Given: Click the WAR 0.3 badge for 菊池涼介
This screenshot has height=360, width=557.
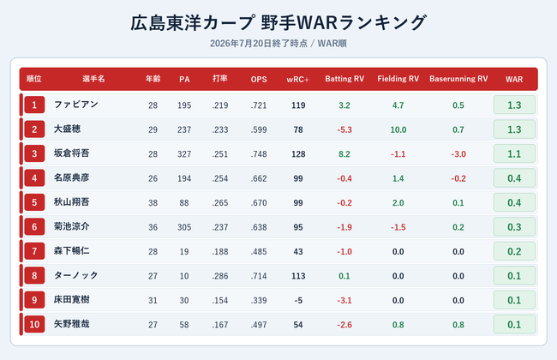Looking at the screenshot, I should (x=514, y=227).
